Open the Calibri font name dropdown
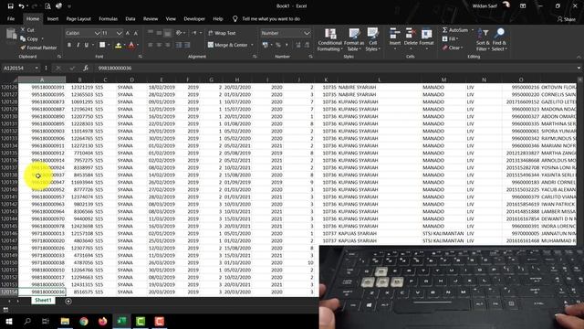584x329 pixels. click(x=97, y=33)
